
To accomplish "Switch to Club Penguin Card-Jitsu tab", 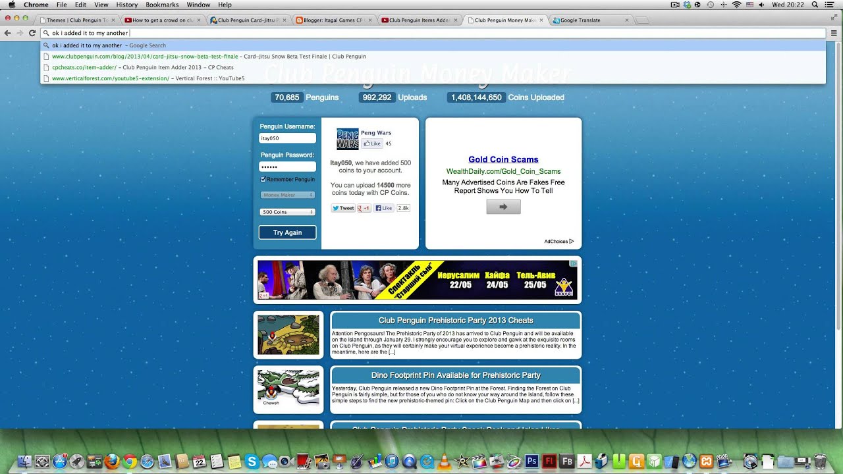I will (247, 20).
